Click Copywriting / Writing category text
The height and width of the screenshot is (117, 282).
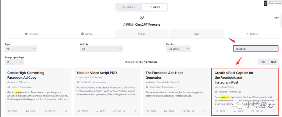[x=225, y=87]
